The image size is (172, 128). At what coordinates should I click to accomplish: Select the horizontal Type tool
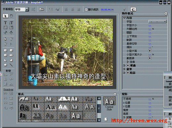(5, 23)
